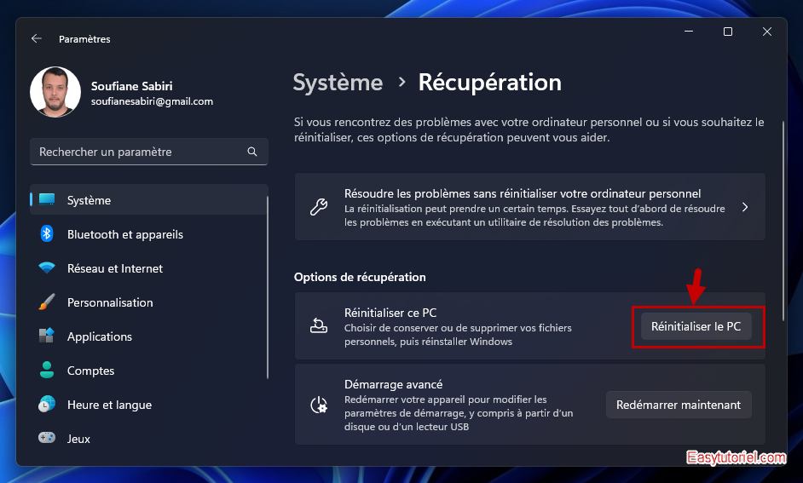Navigate to Système in the breadcrumb
The height and width of the screenshot is (483, 803).
click(x=338, y=83)
